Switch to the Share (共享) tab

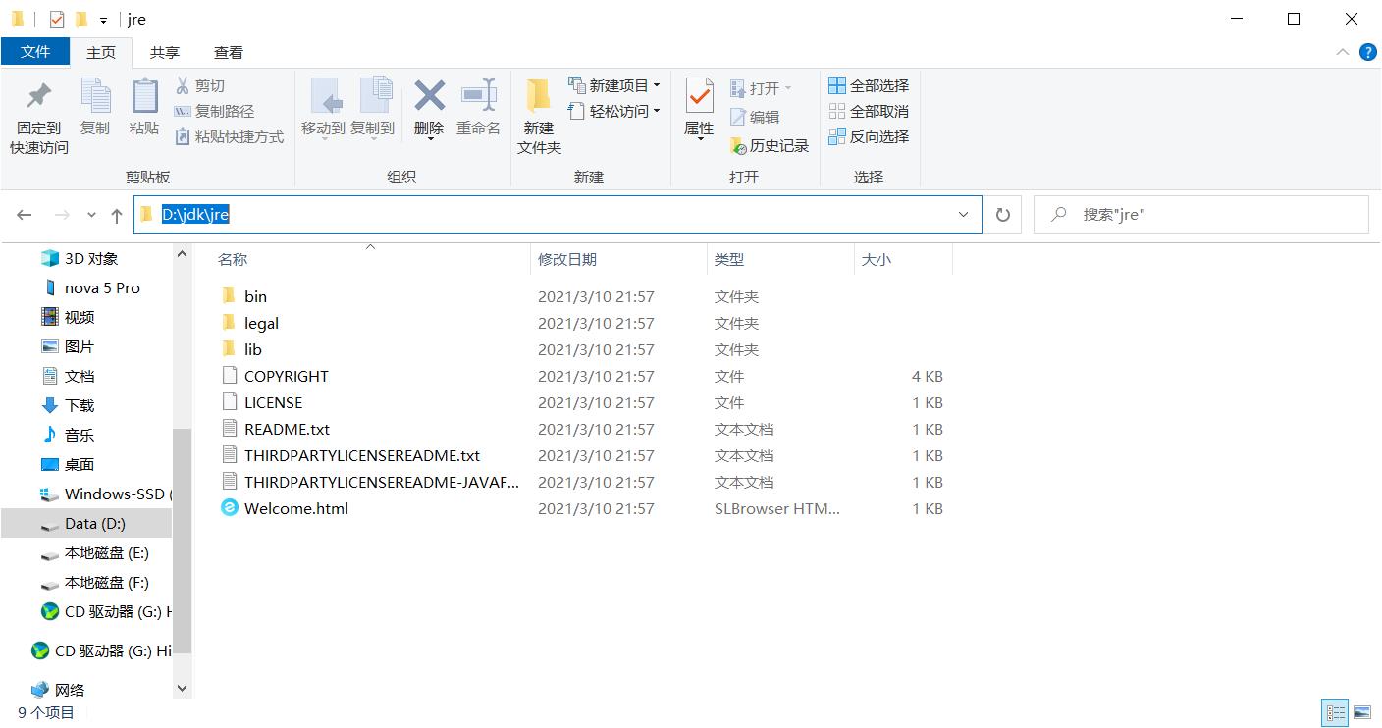click(165, 53)
